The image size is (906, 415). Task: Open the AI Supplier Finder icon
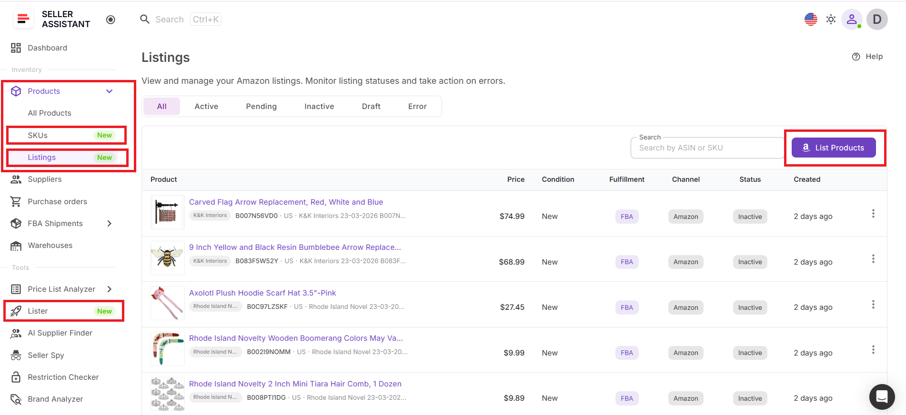[x=16, y=333]
